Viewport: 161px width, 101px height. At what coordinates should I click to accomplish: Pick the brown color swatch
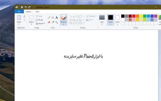(130, 20)
